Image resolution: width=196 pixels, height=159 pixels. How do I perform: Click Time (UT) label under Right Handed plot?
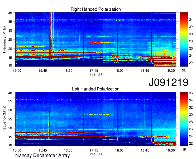96,74
